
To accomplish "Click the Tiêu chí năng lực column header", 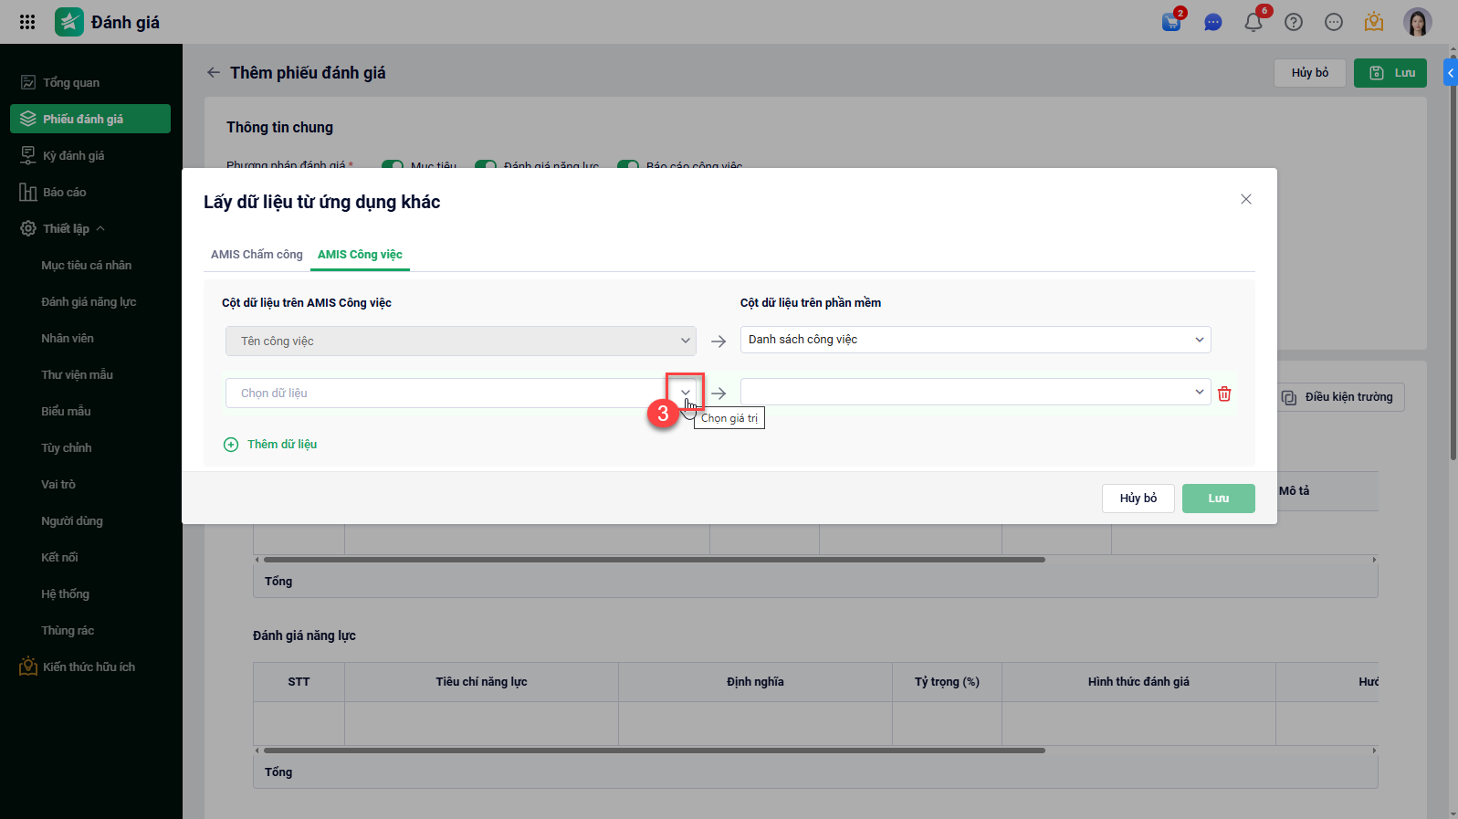I will 481,682.
